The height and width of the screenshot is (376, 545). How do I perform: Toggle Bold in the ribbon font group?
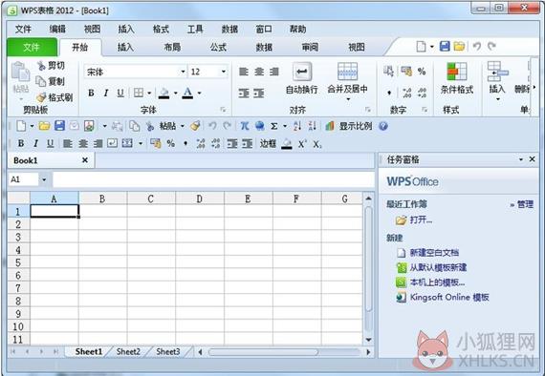point(91,93)
